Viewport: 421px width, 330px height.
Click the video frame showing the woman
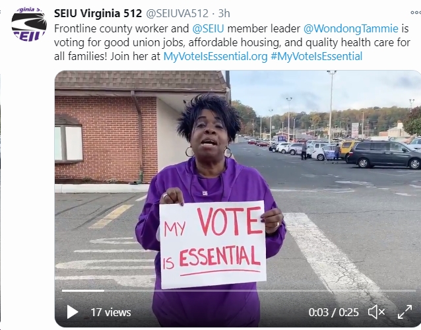tap(238, 199)
